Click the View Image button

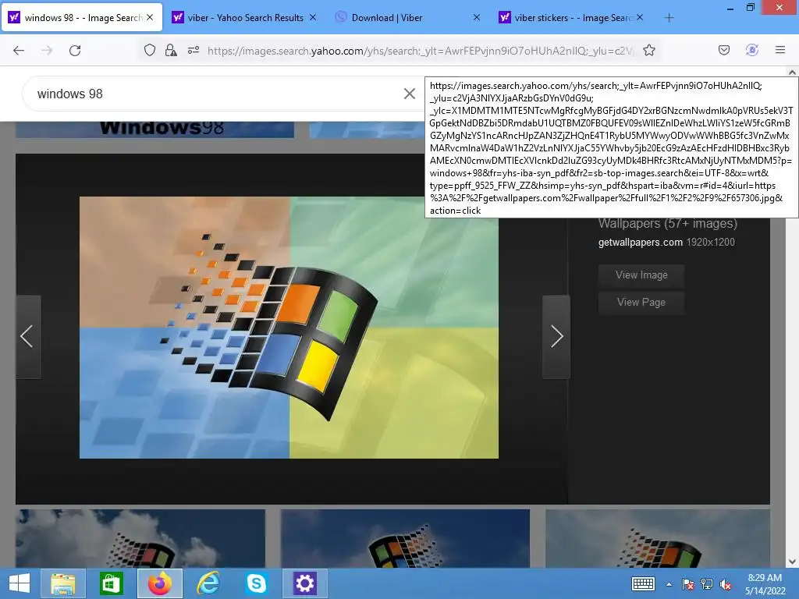[x=641, y=275]
